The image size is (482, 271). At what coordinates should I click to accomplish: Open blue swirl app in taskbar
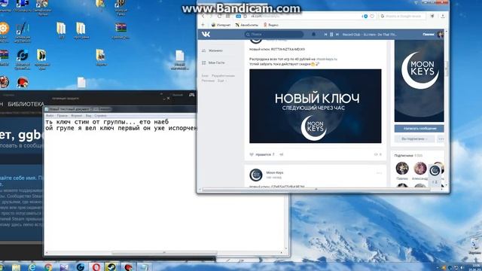tap(81, 267)
